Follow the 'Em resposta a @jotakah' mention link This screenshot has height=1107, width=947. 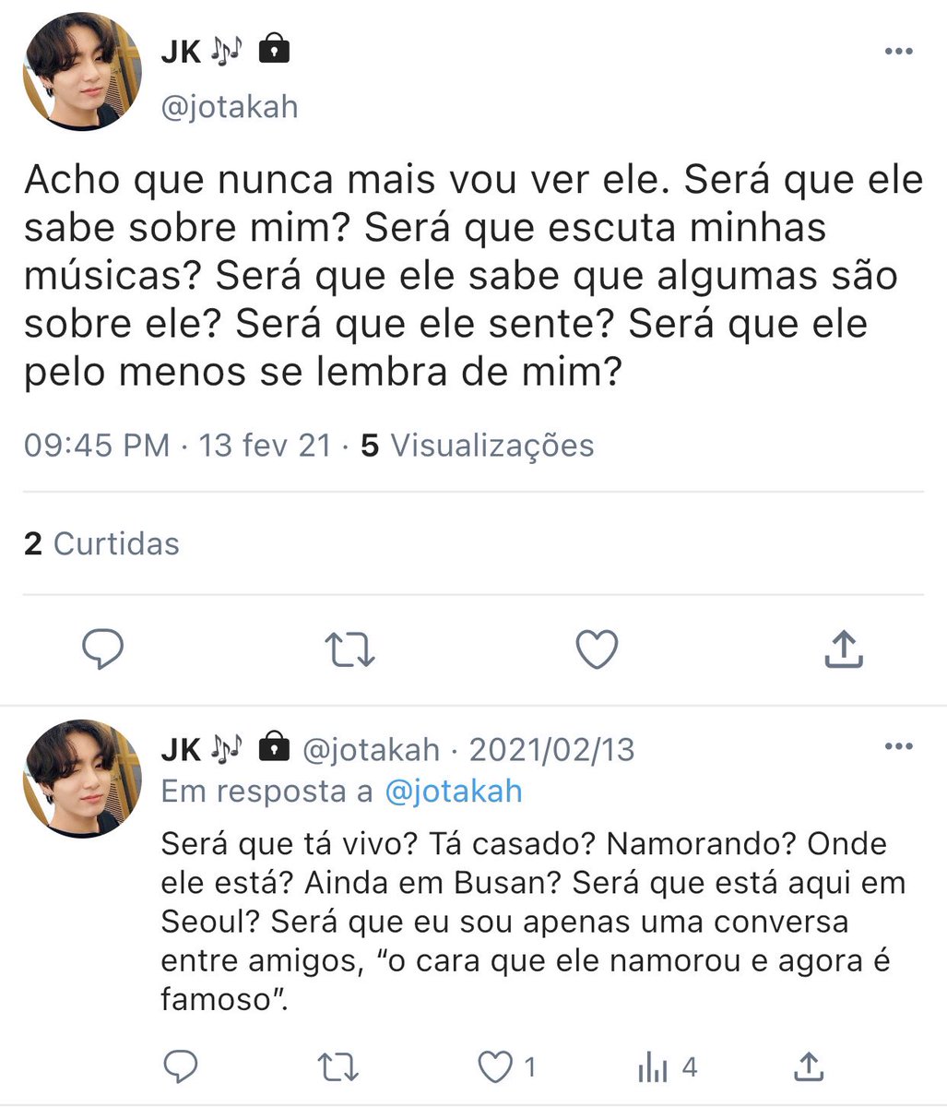tap(453, 792)
